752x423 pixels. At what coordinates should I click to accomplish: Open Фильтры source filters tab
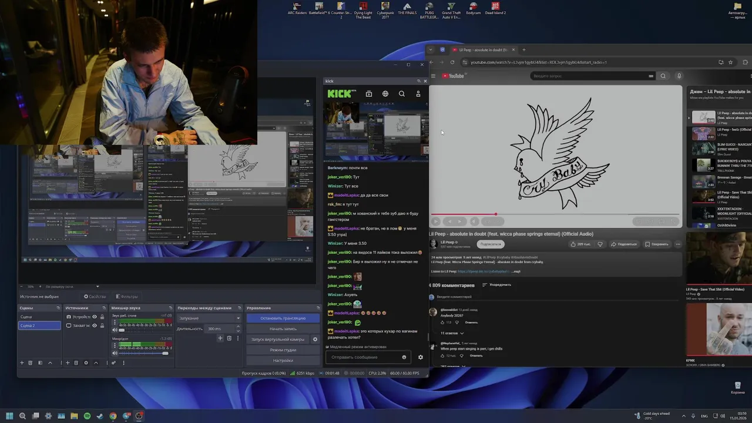127,297
